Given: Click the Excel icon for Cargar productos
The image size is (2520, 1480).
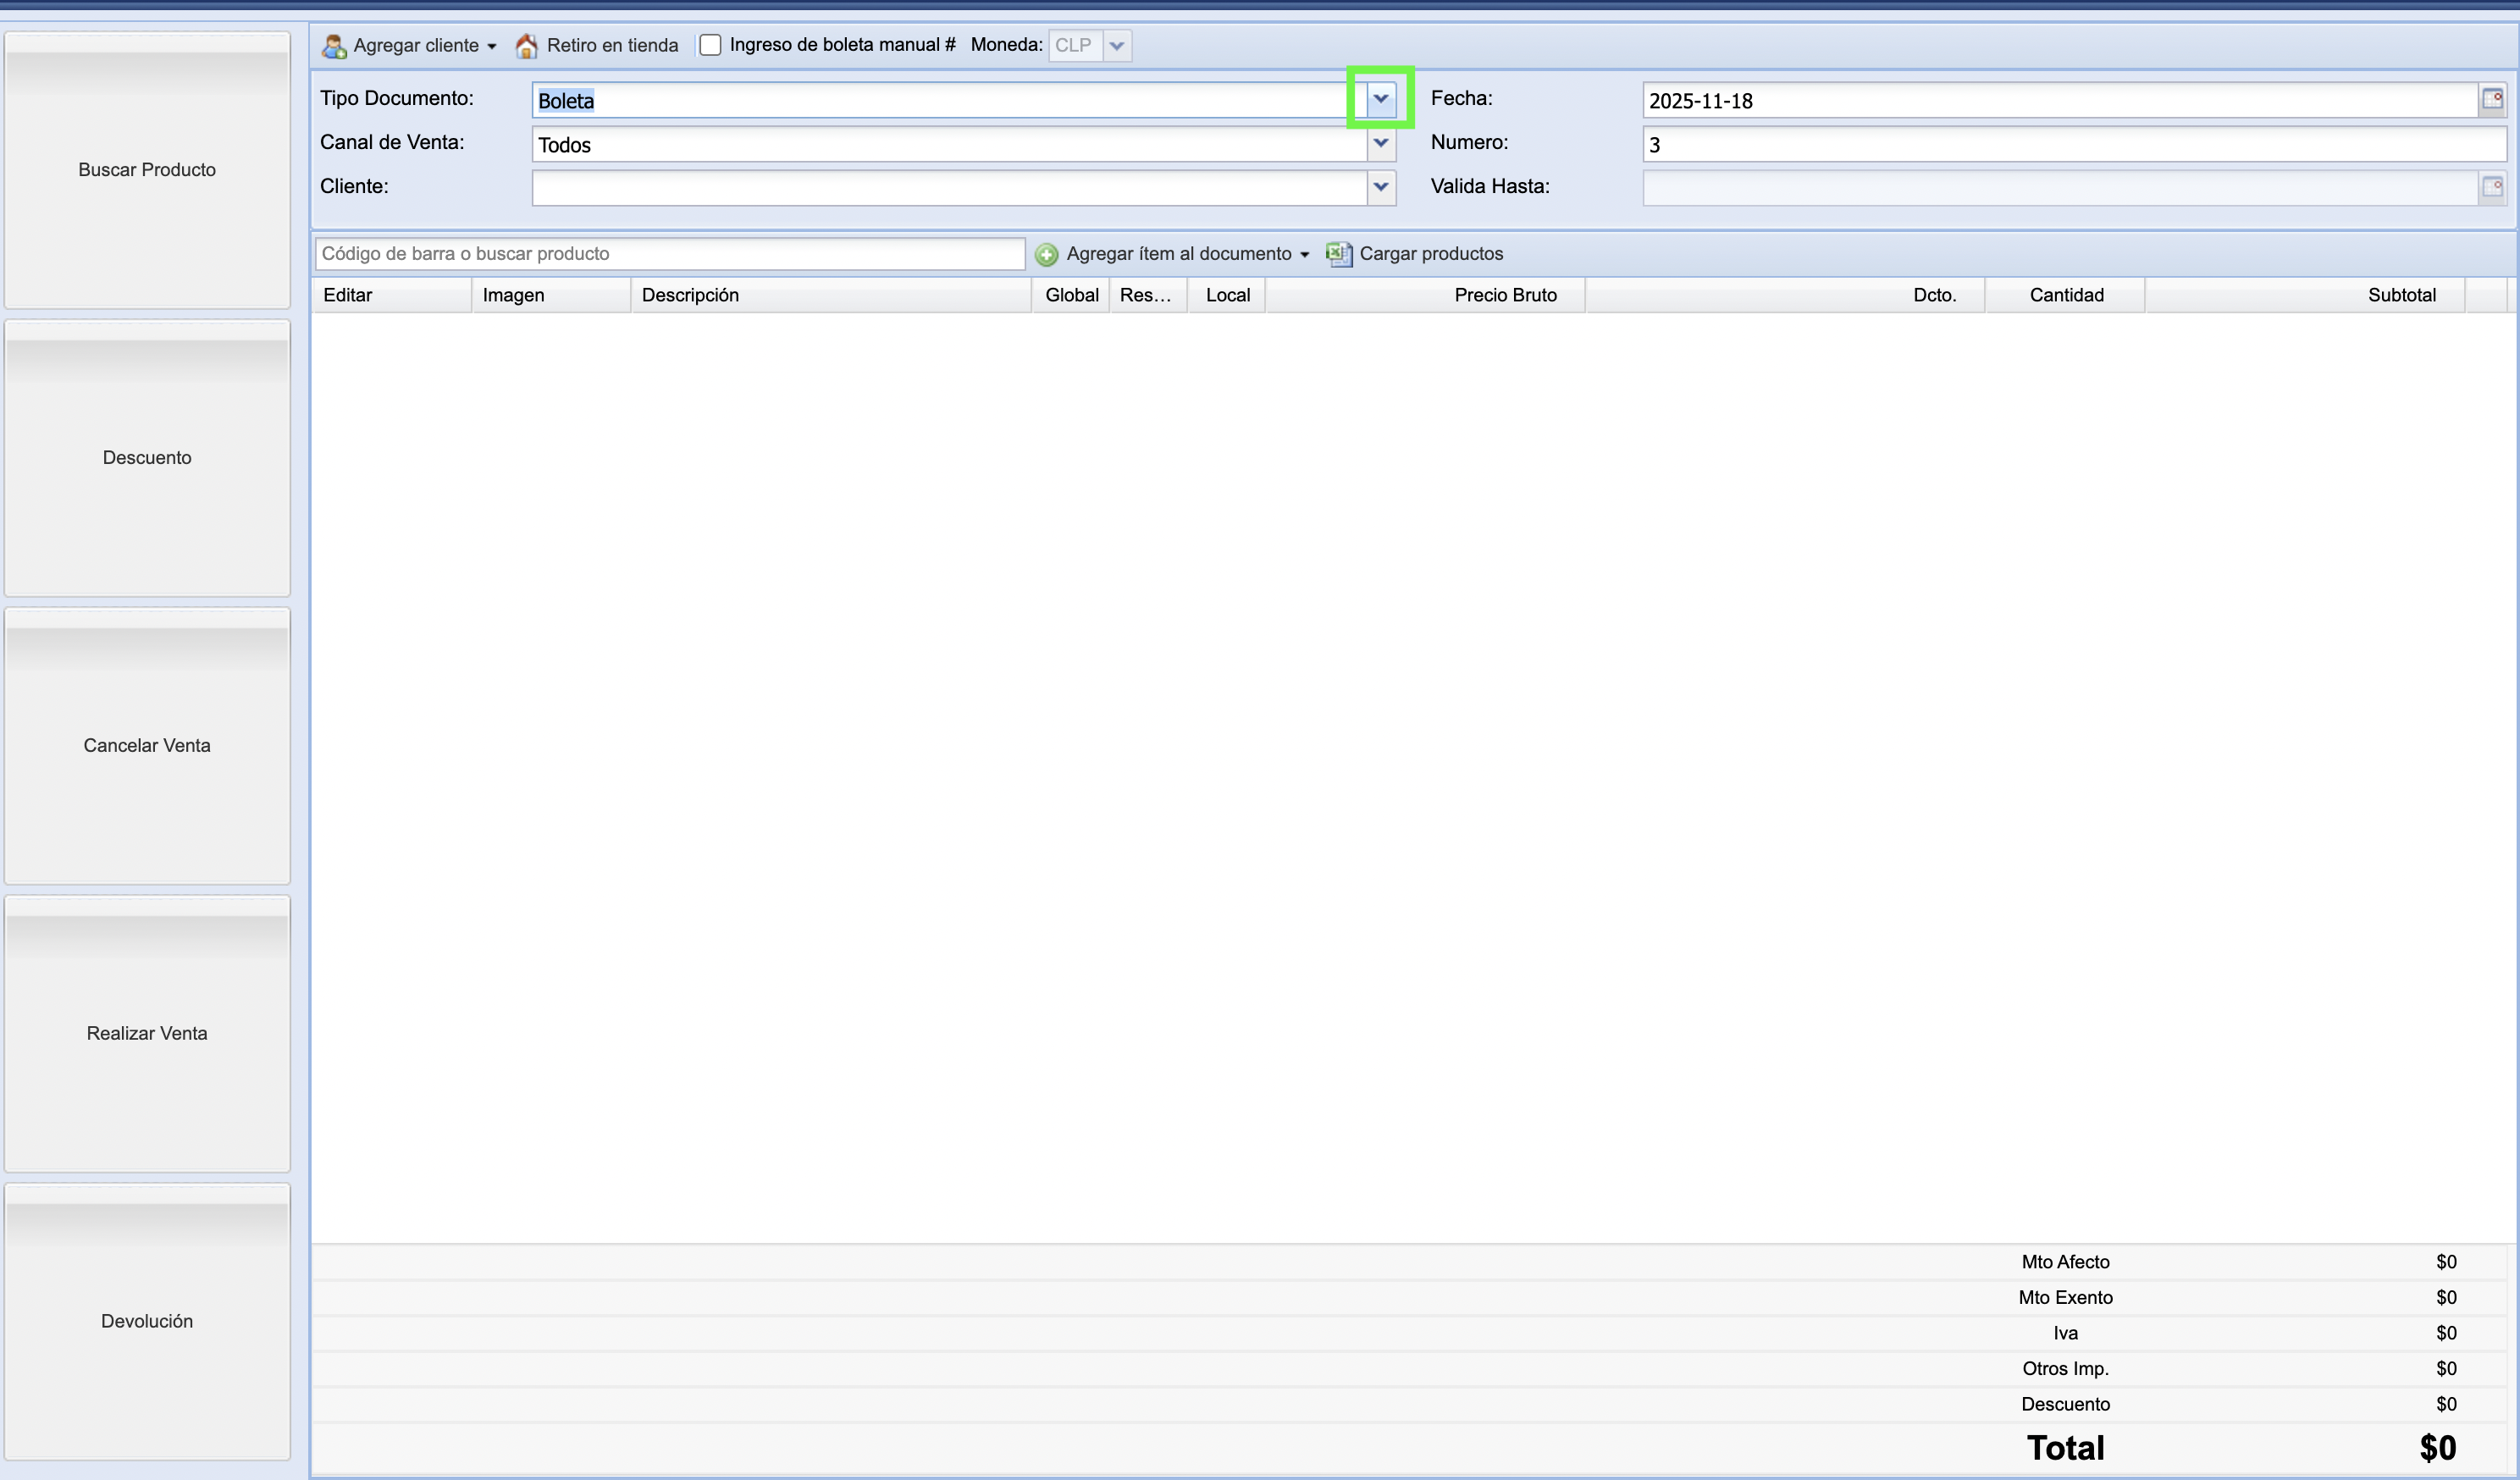Looking at the screenshot, I should tap(1338, 254).
